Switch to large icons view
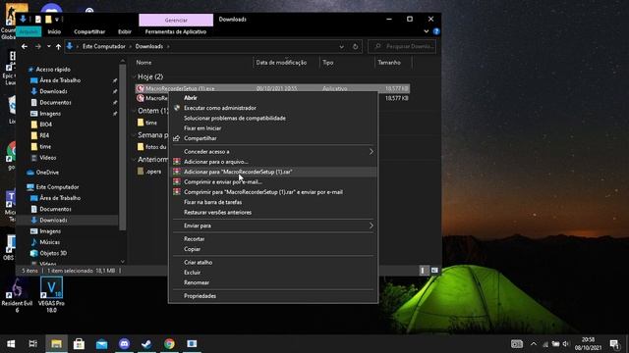Screen dimensions: 629x353 pyautogui.click(x=434, y=271)
